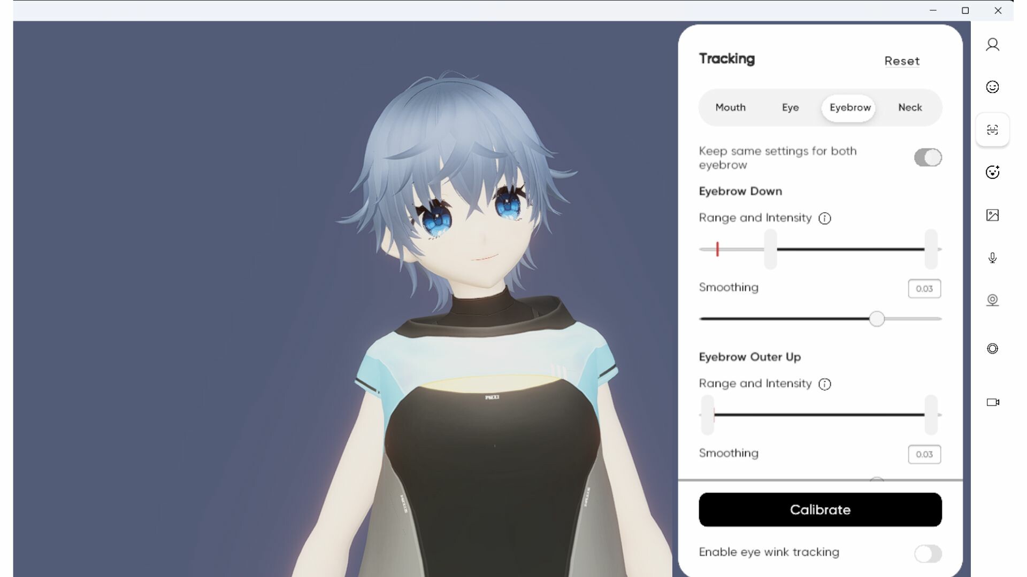The width and height of the screenshot is (1027, 577).
Task: Toggle keep same settings for both eyebrow
Action: pos(928,158)
